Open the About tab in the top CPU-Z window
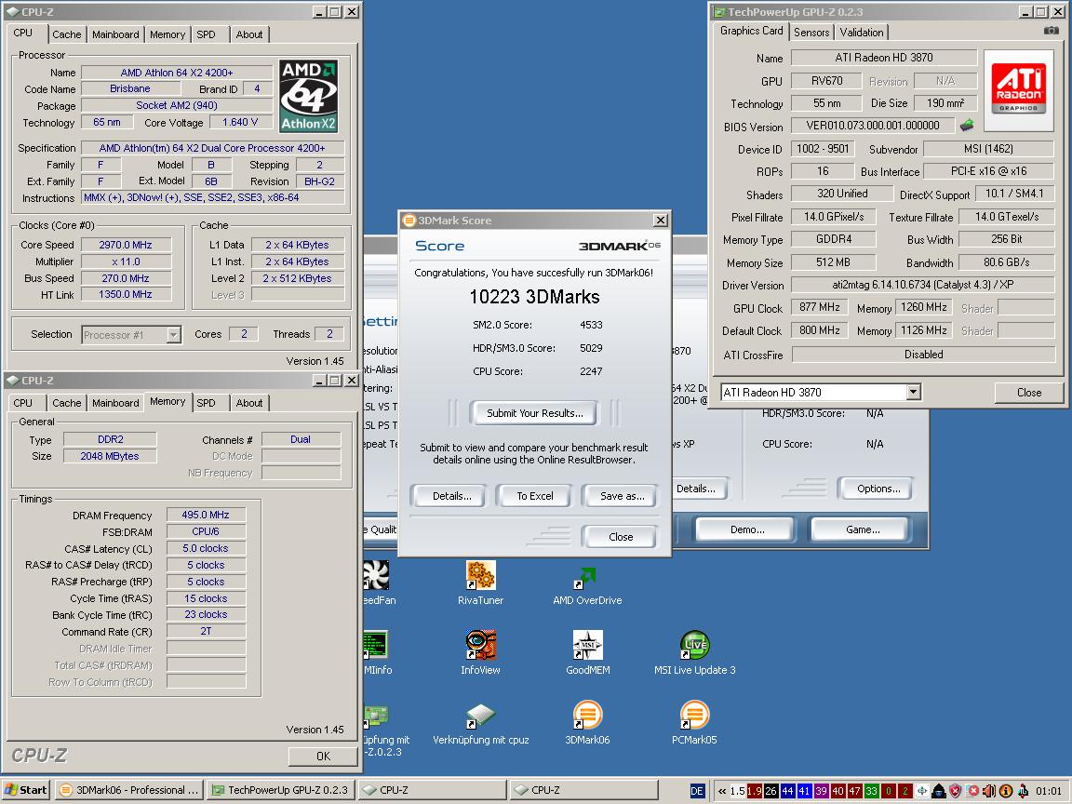 [248, 34]
